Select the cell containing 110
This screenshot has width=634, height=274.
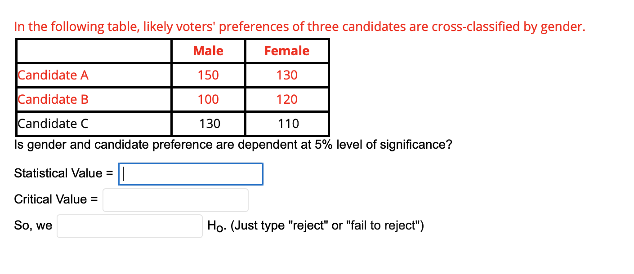coord(286,124)
